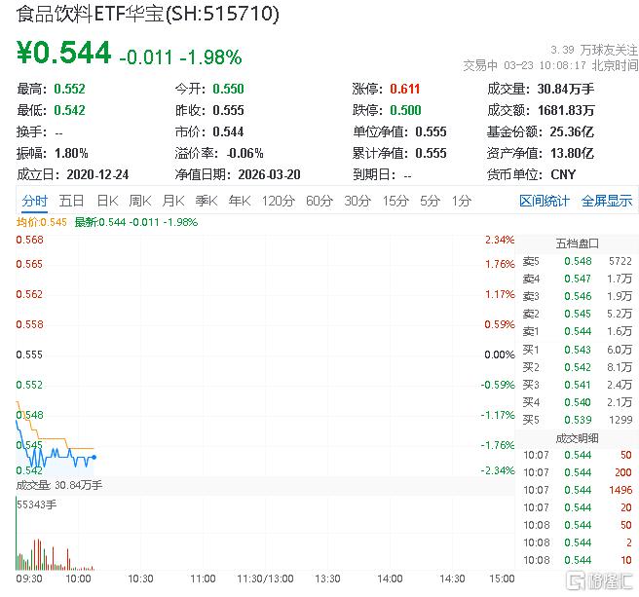Open the 月K chart tab
The width and height of the screenshot is (639, 597).
coord(173,201)
